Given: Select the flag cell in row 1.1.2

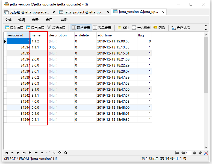Looking at the screenshot, I should 145,41.
